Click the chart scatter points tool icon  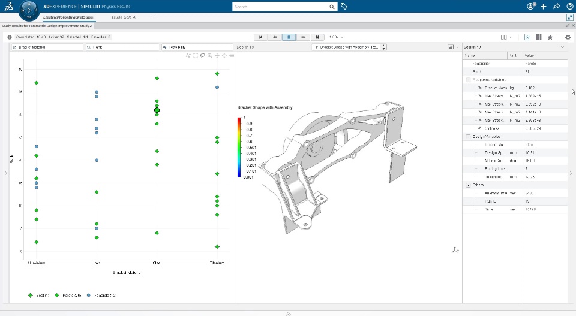tap(188, 55)
